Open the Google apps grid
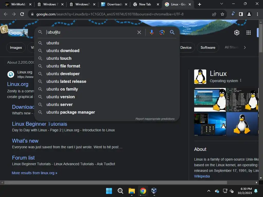This screenshot has width=263, height=197. [x=249, y=33]
